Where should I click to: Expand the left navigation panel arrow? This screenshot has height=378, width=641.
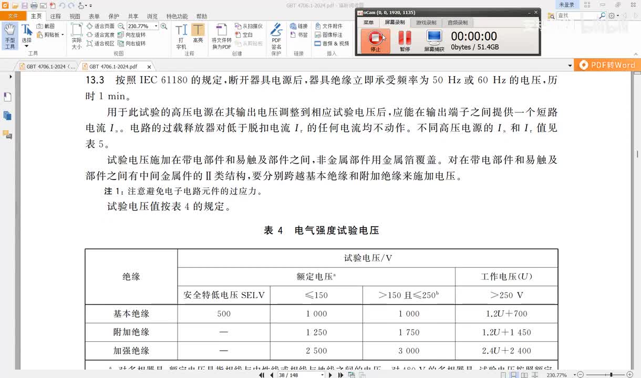click(x=11, y=77)
